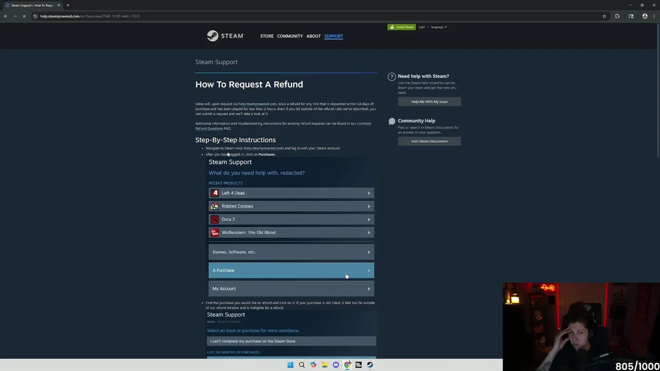Select the Riddled Corpses row
This screenshot has width=660, height=371.
[291, 206]
